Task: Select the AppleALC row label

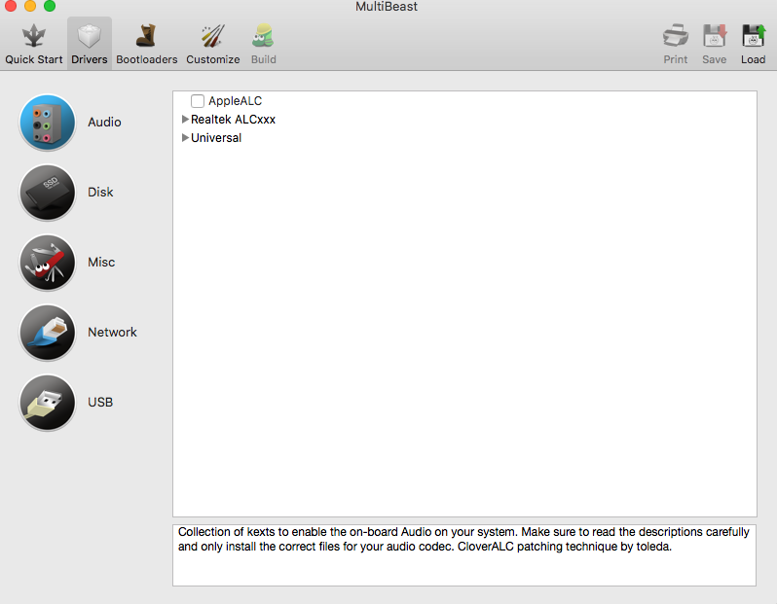Action: click(235, 101)
